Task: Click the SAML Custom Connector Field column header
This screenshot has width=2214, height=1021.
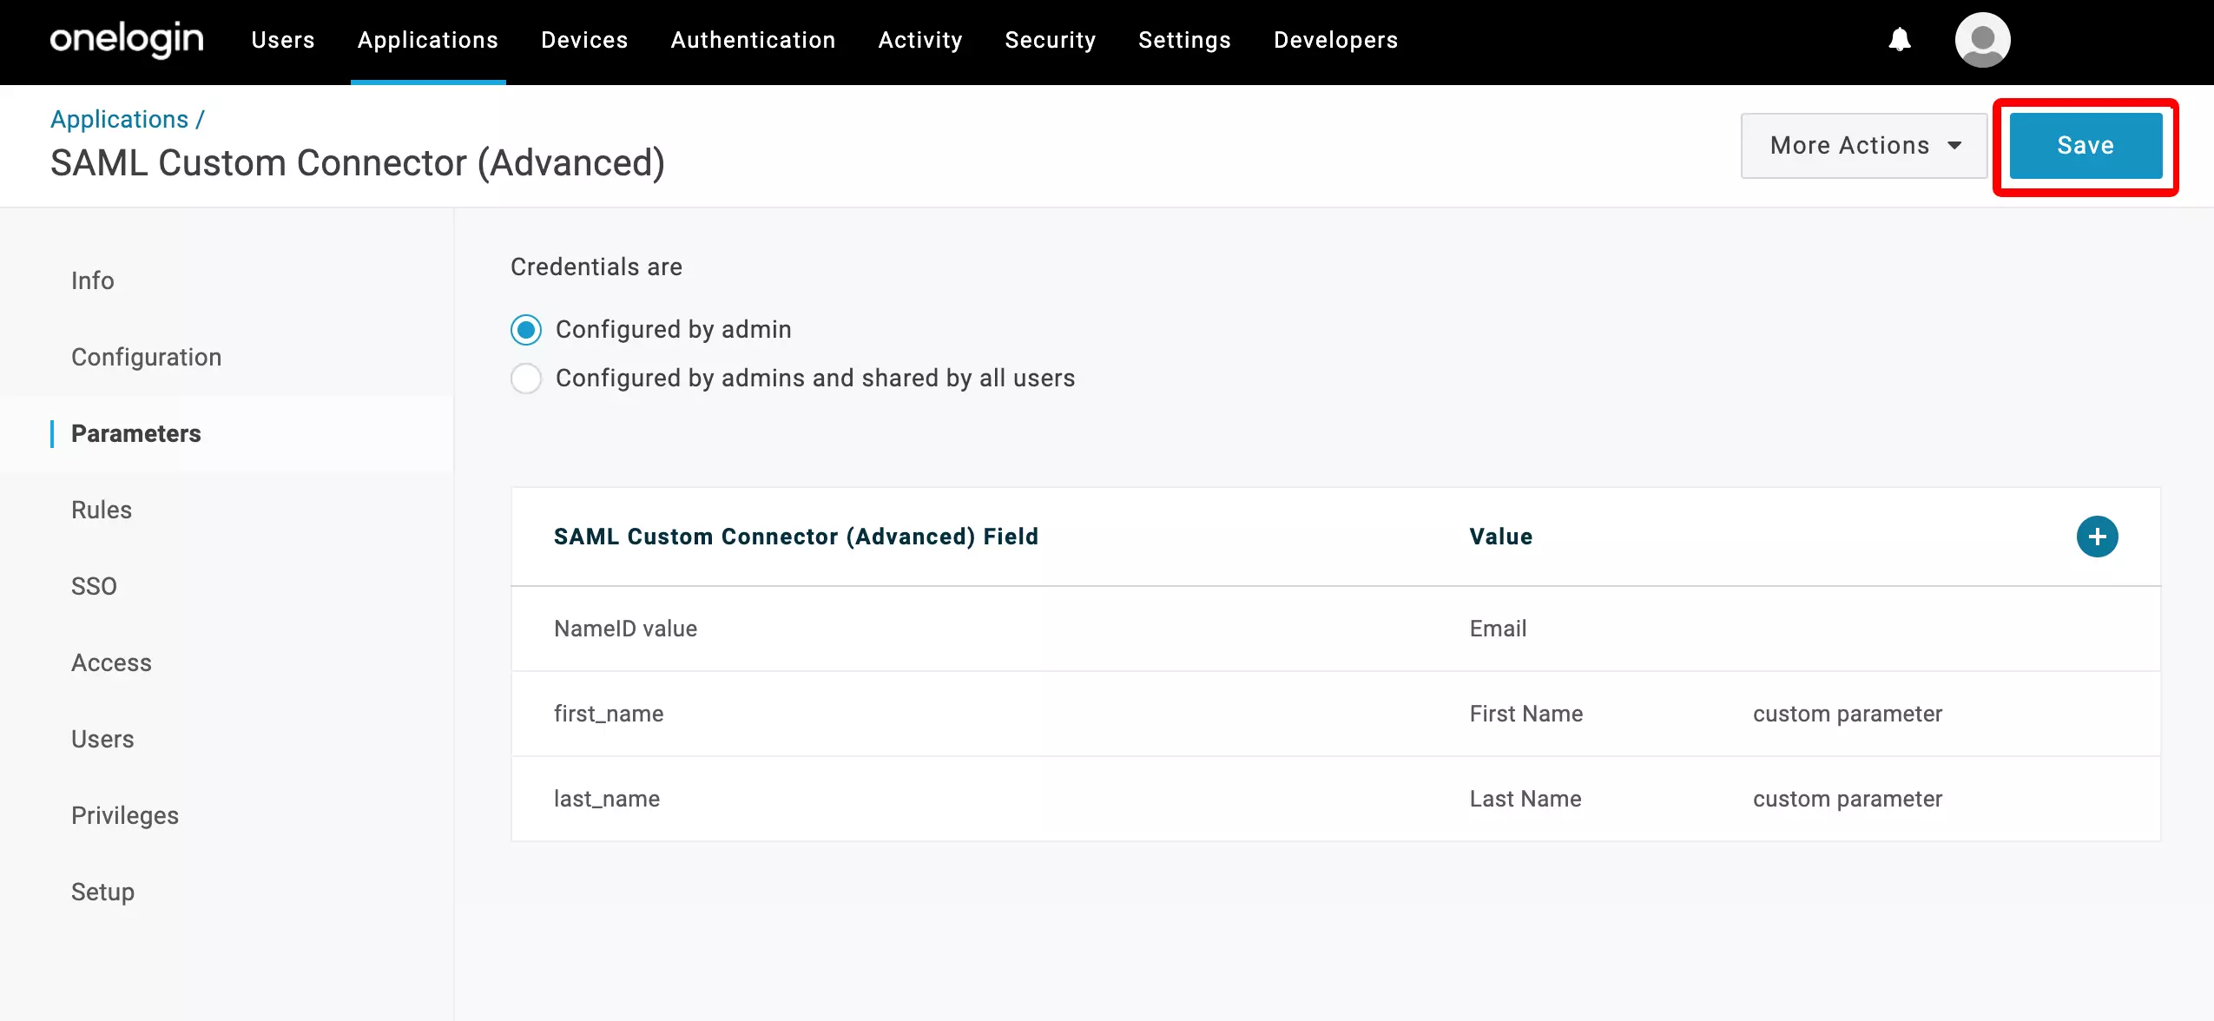Action: [x=795, y=537]
